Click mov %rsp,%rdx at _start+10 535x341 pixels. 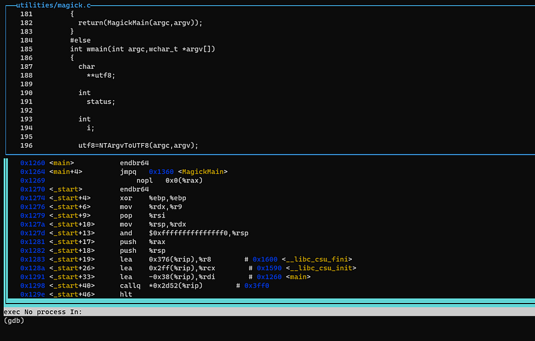tap(153, 225)
